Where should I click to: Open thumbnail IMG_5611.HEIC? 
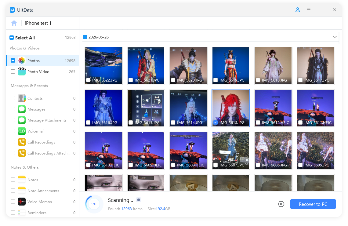[x=316, y=108]
